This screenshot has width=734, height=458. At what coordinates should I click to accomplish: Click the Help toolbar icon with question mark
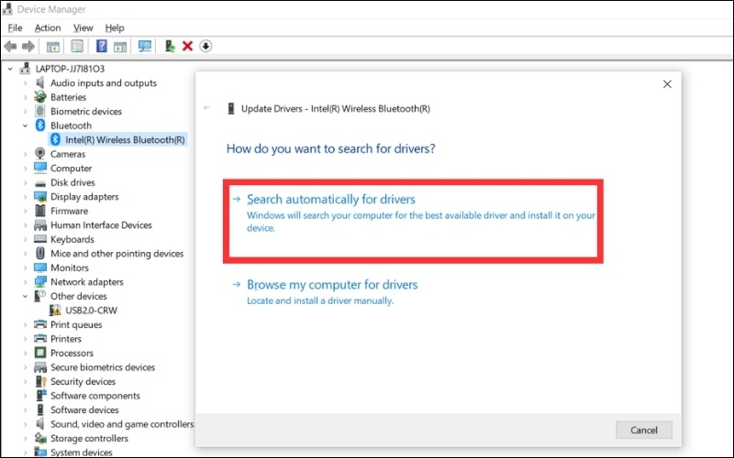101,46
